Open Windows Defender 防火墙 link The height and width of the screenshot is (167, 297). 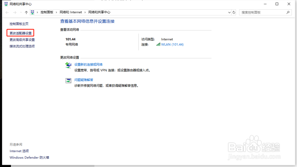(29, 158)
